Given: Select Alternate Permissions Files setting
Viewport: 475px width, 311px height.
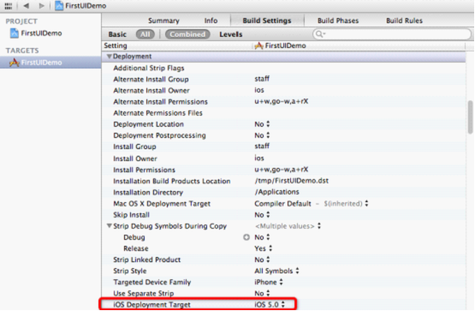Looking at the screenshot, I should tap(157, 113).
